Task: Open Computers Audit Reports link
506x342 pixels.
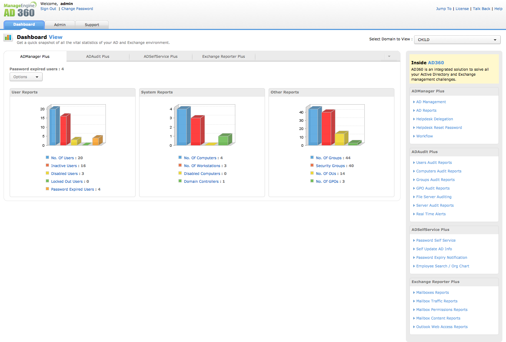Action: click(439, 171)
